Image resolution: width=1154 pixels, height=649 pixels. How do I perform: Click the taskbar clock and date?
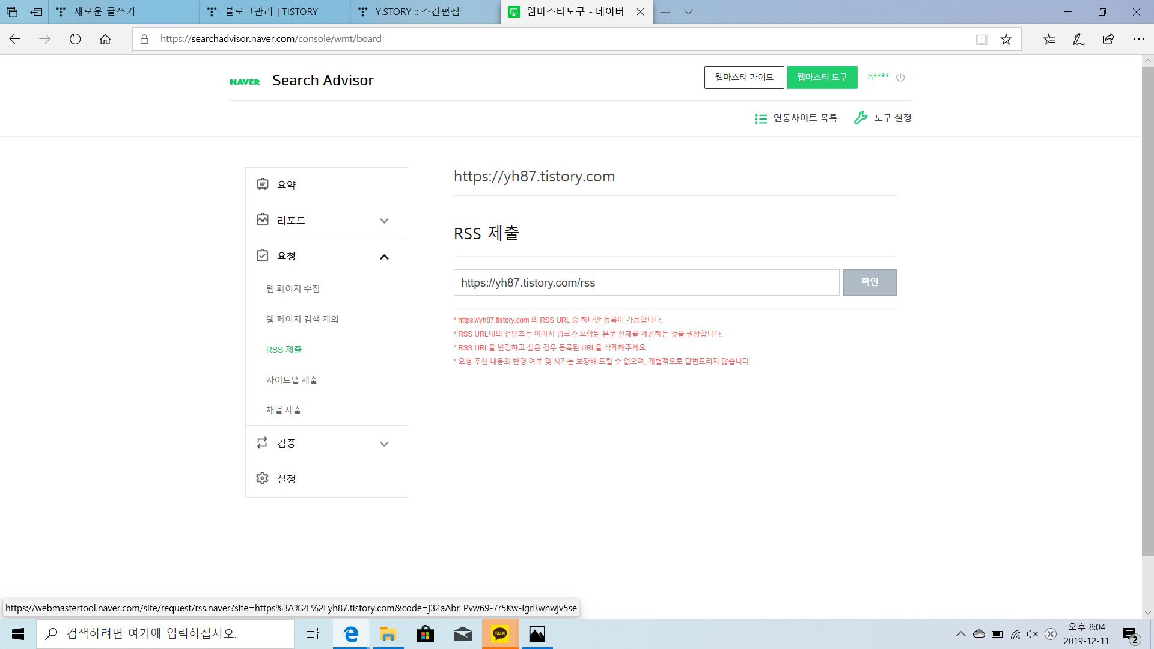tap(1086, 634)
